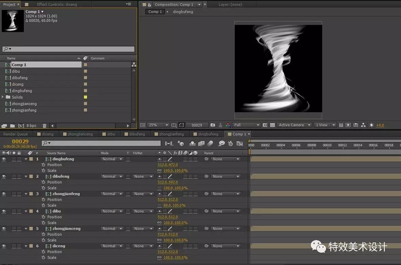This screenshot has width=401, height=265.
Task: Open 1 View layout dropdown
Action: pos(325,125)
